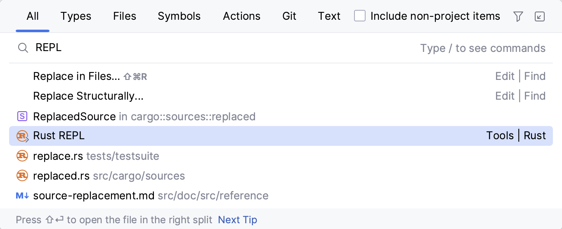
Task: Click the open in Find tool window icon
Action: (x=539, y=16)
